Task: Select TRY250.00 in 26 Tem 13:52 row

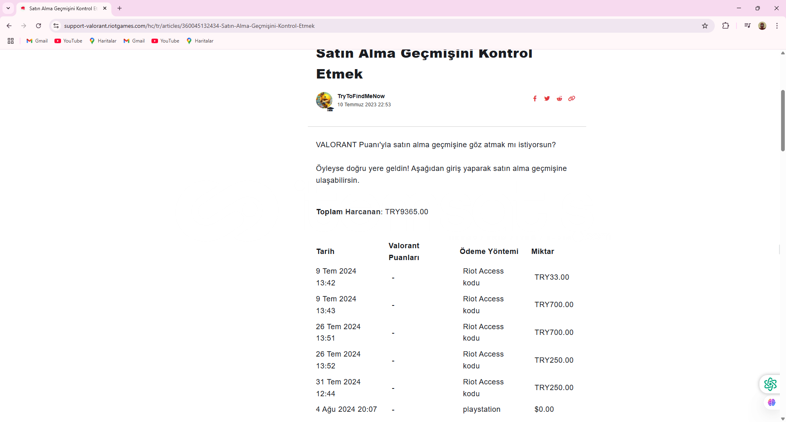Action: pyautogui.click(x=554, y=360)
